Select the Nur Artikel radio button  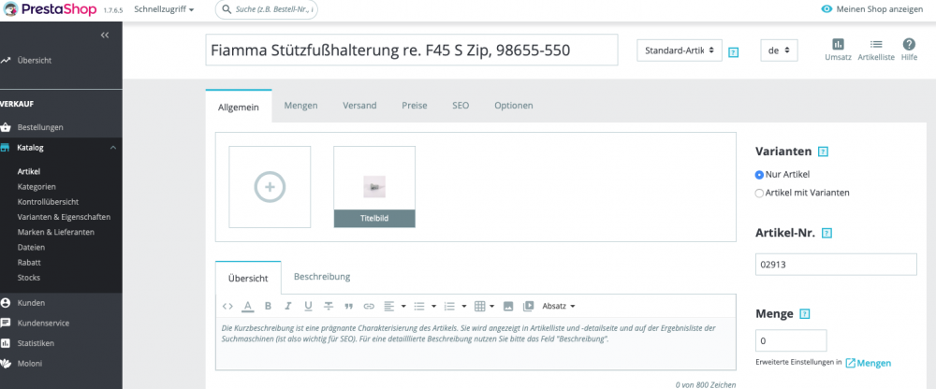pyautogui.click(x=759, y=175)
